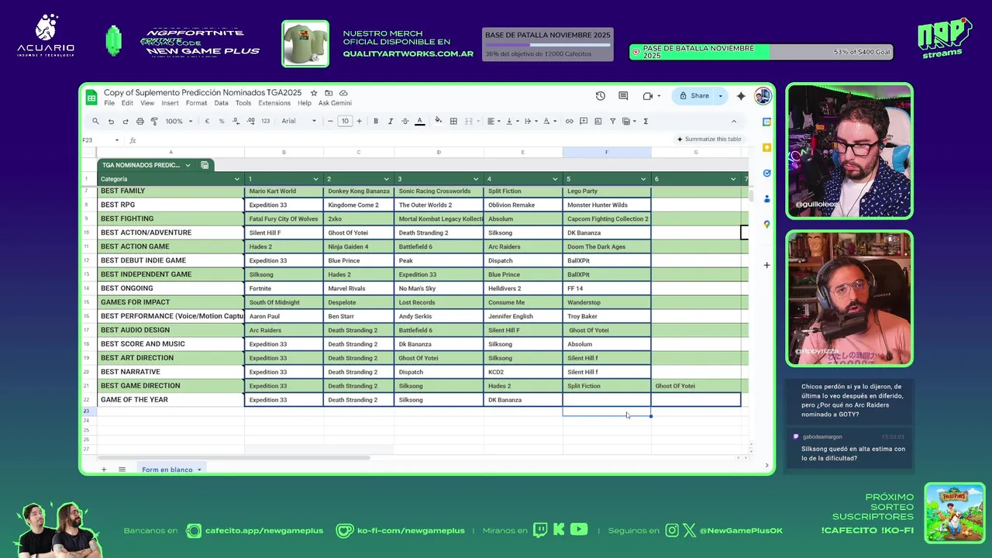The height and width of the screenshot is (558, 992).
Task: Insert link with chain icon
Action: (569, 121)
